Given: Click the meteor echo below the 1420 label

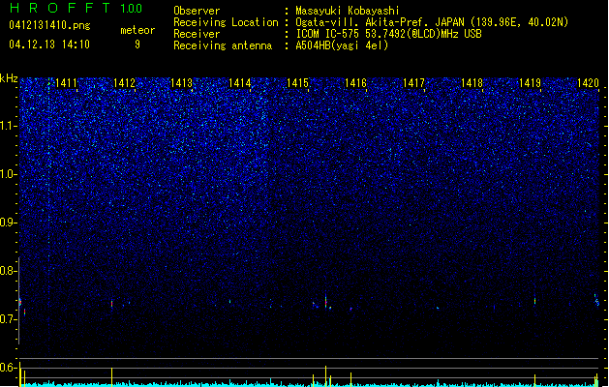Looking at the screenshot, I should tap(597, 301).
